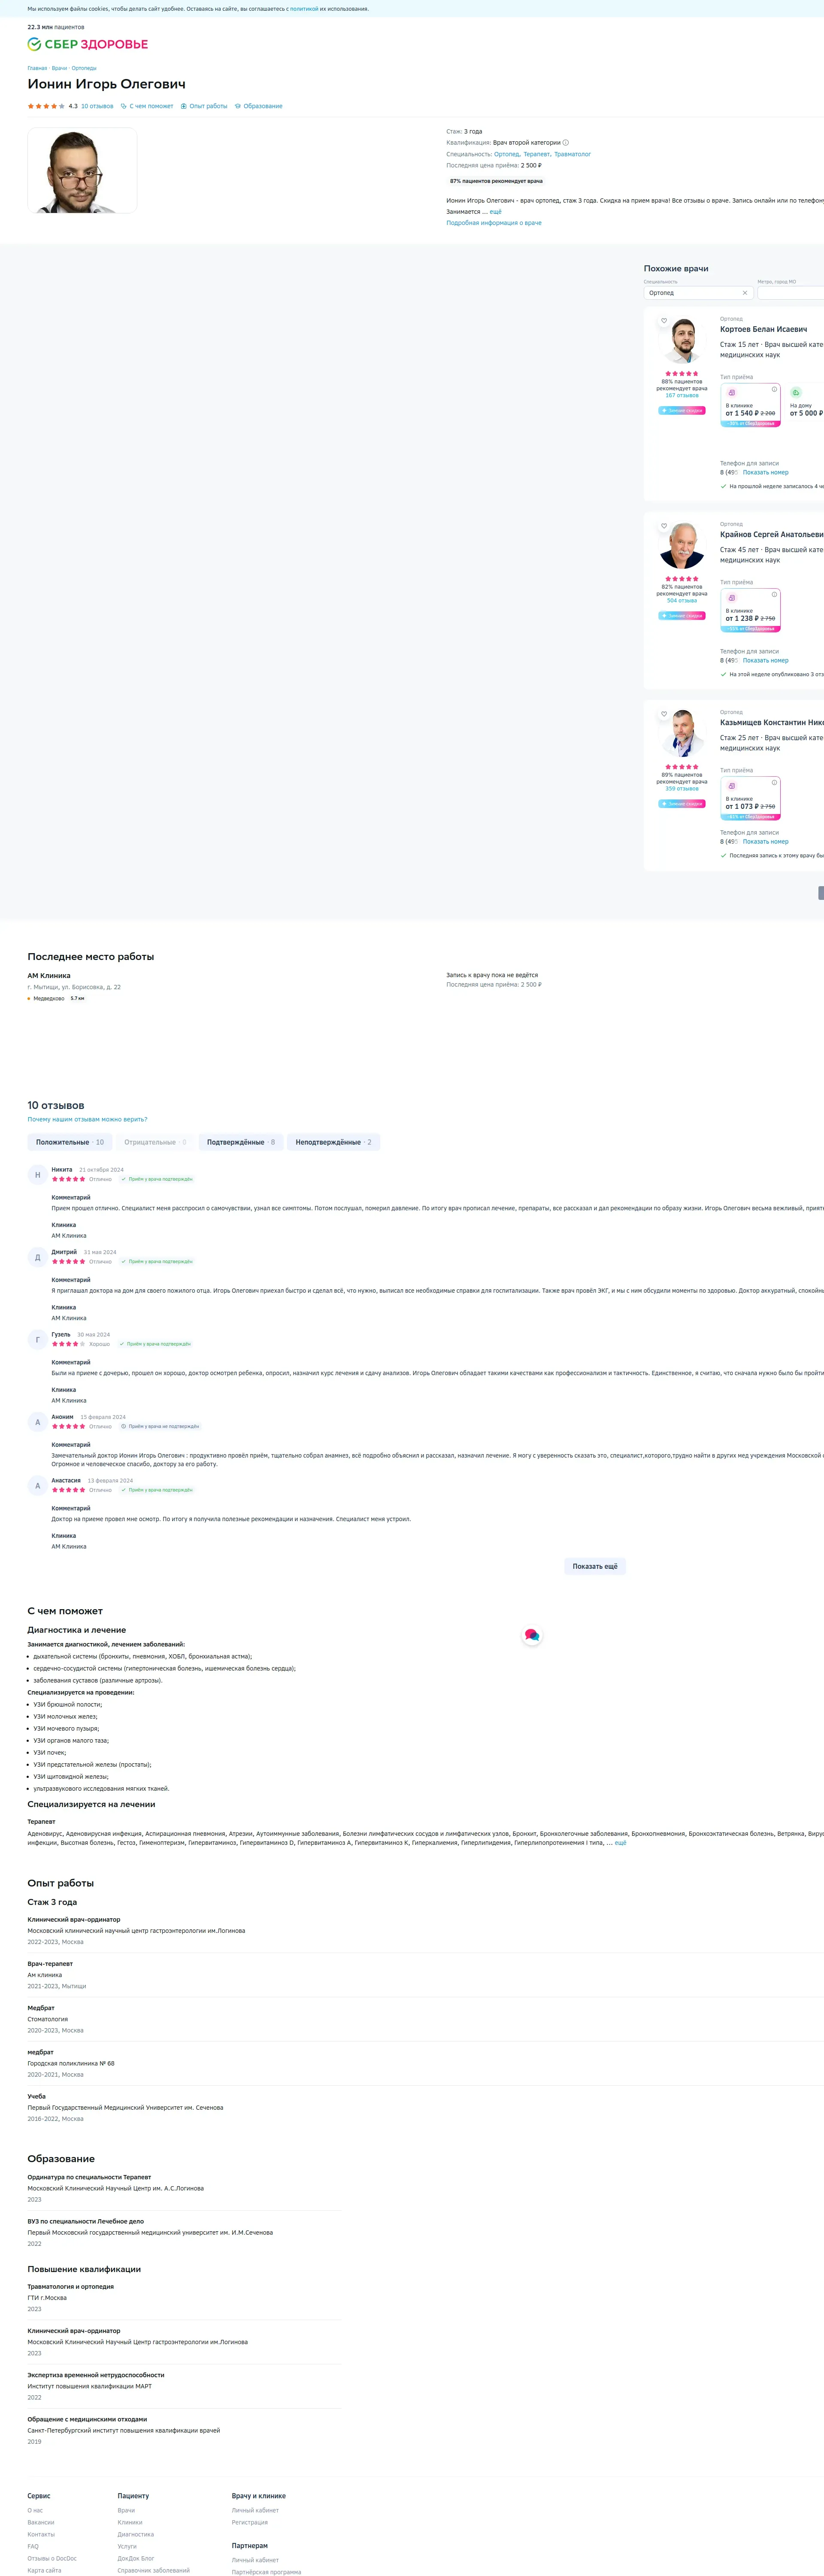Click Показать ещё reviews button
The height and width of the screenshot is (2576, 824).
point(595,1567)
